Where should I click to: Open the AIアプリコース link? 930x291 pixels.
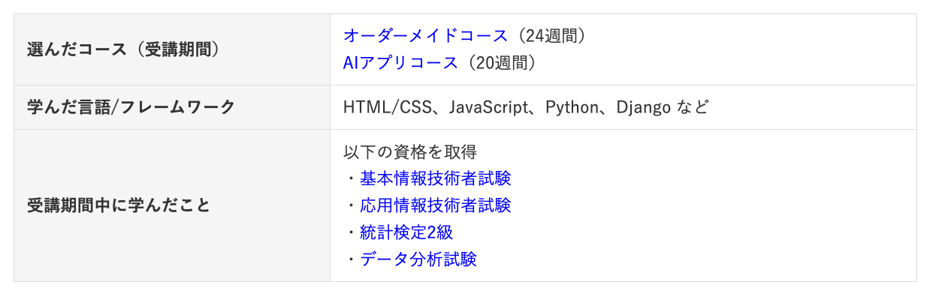pyautogui.click(x=400, y=62)
